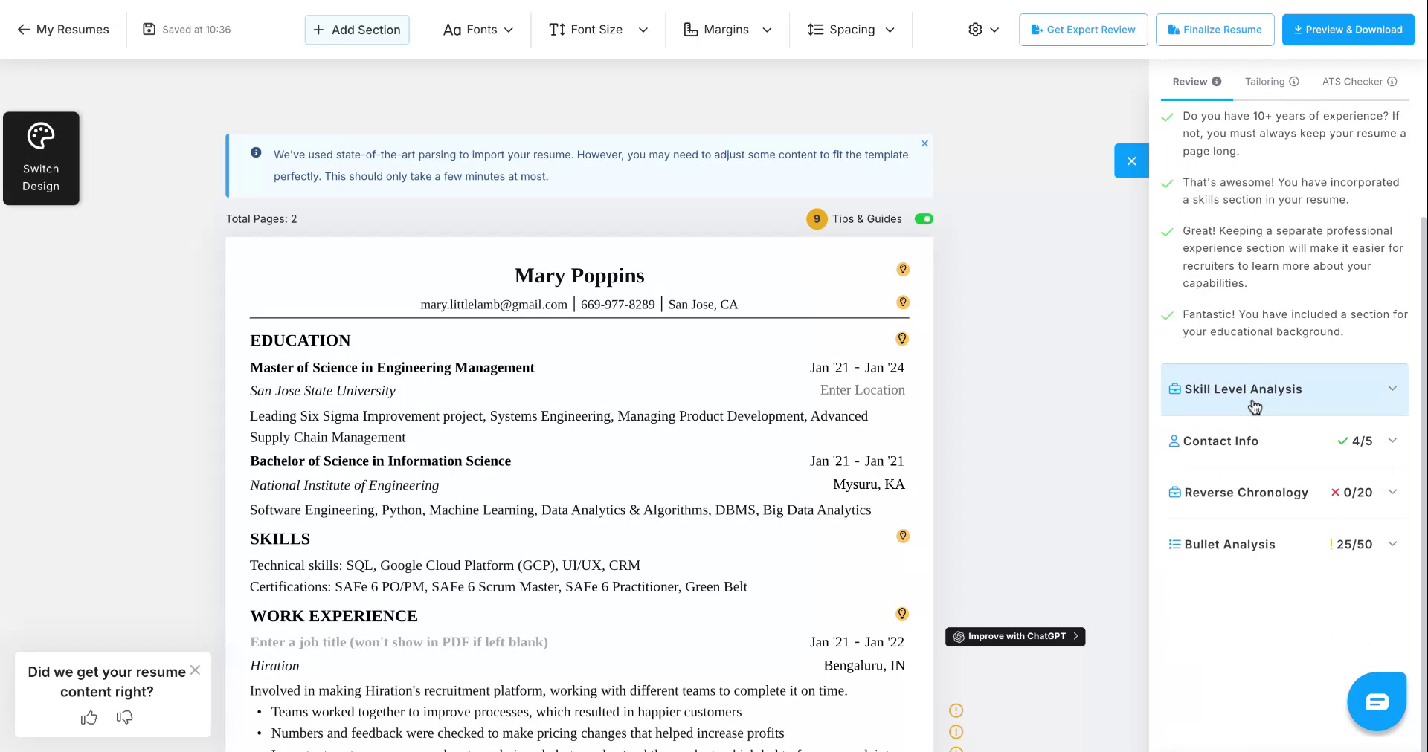Click the Switch Design palette icon
Viewport: 1428px width, 752px height.
(x=41, y=137)
